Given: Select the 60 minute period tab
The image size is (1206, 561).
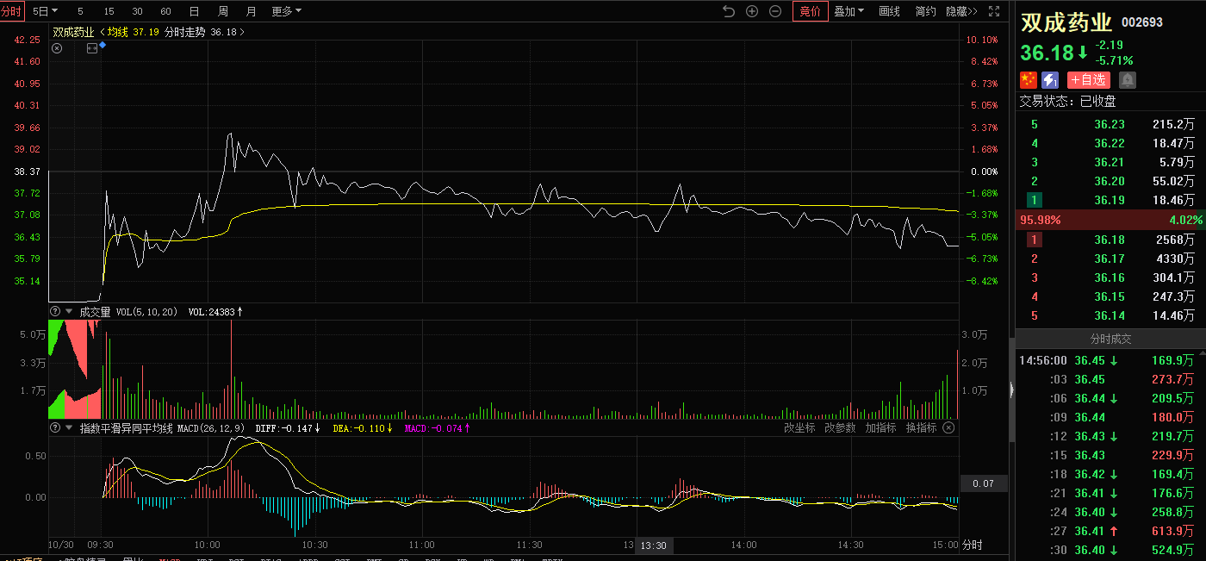Looking at the screenshot, I should tap(165, 11).
